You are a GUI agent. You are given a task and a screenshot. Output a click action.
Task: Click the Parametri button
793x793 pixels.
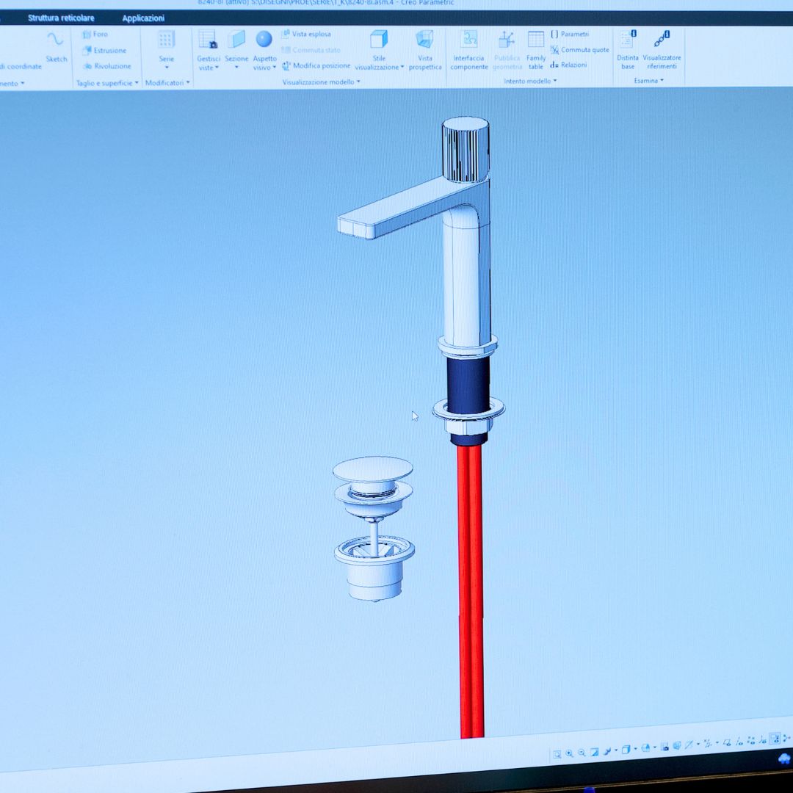click(570, 35)
